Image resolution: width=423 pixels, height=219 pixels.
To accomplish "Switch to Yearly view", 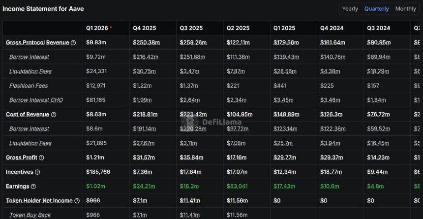I will point(350,9).
